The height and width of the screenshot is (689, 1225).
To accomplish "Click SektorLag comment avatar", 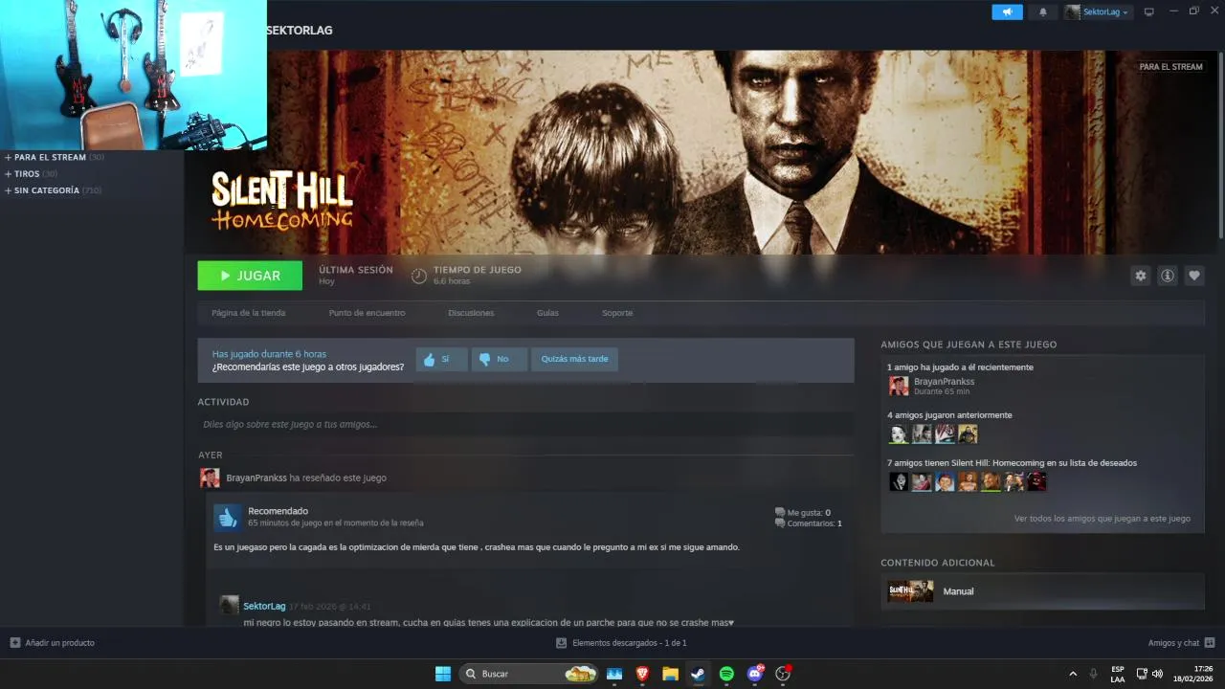I will (x=229, y=605).
